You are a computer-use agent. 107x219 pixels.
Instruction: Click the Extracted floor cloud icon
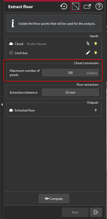pos(11,110)
